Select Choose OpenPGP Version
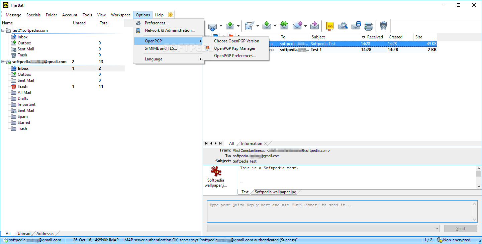Image resolution: width=482 pixels, height=244 pixels. [236, 41]
